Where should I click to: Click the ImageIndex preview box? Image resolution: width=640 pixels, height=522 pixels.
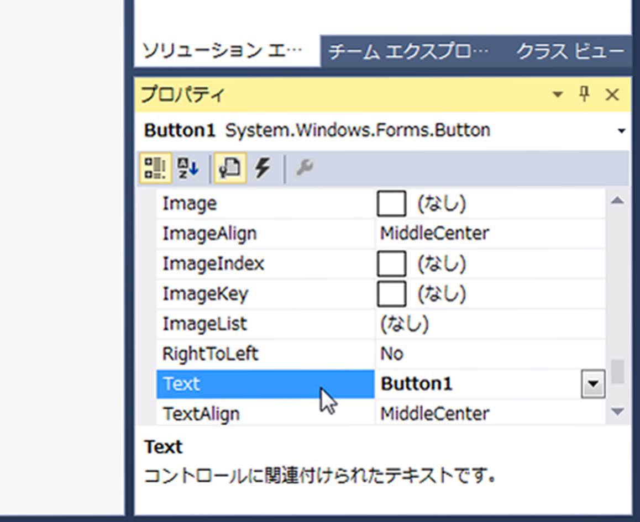(x=391, y=263)
